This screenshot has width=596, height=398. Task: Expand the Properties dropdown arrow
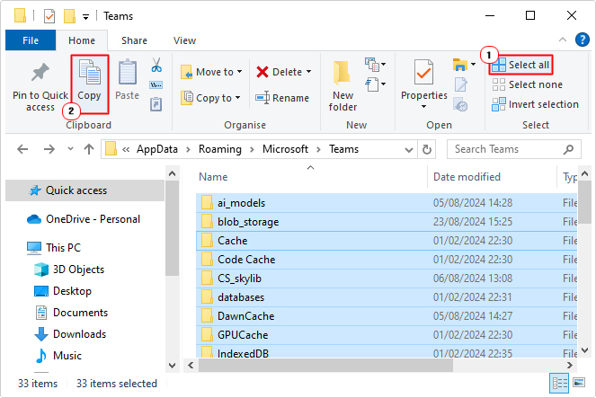point(423,107)
